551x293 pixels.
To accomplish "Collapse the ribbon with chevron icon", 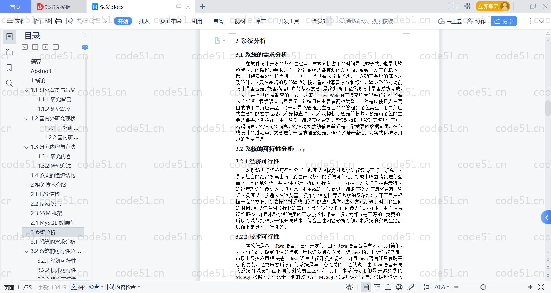I will coord(541,21).
